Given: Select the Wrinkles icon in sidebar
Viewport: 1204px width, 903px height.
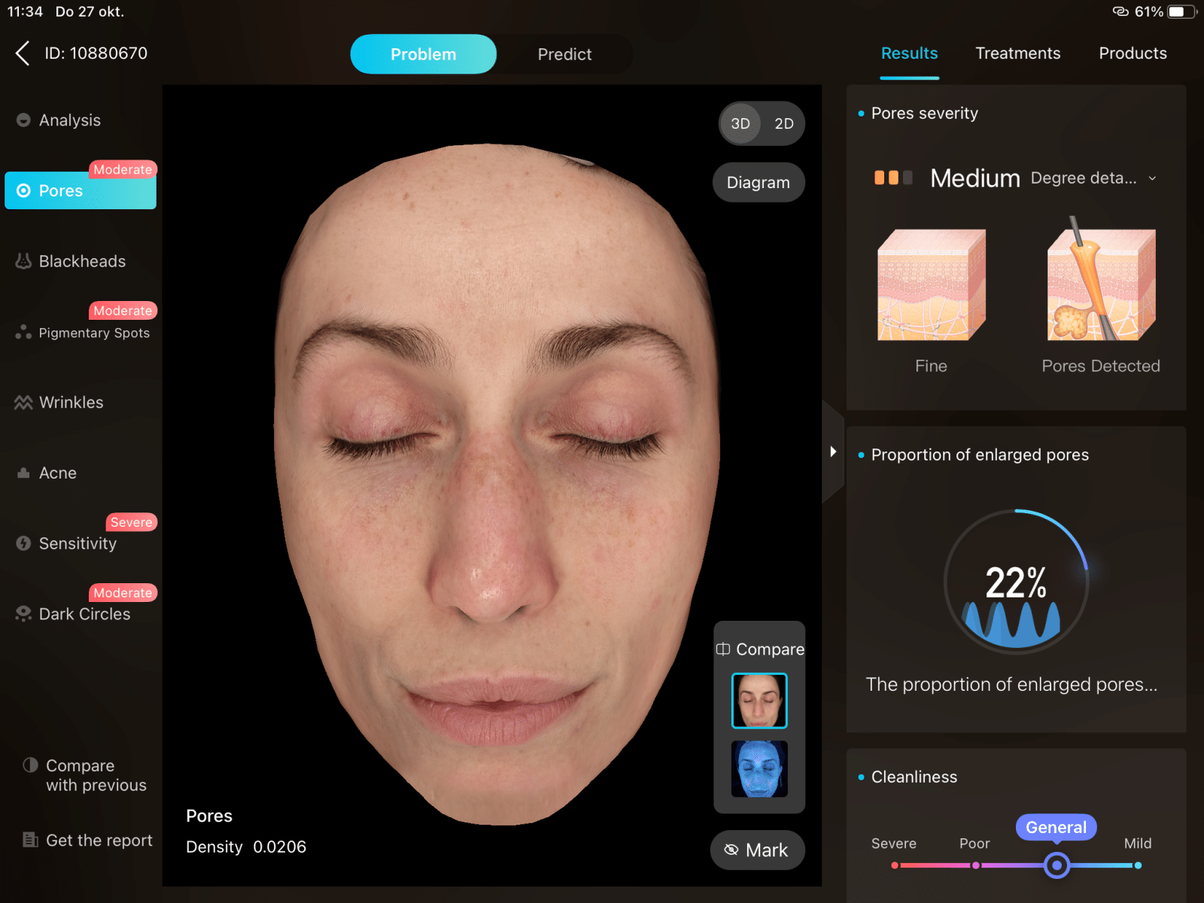Looking at the screenshot, I should point(23,403).
